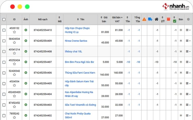Star product ID 45252424 as favorite
Viewport: 193px width, 120px height.
14,64
